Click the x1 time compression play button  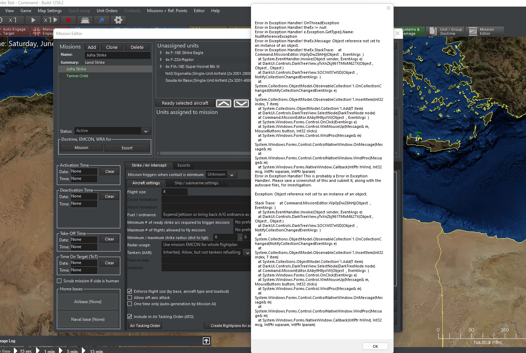point(51,20)
